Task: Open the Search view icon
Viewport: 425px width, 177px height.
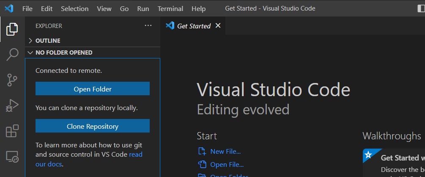Action: tap(12, 54)
